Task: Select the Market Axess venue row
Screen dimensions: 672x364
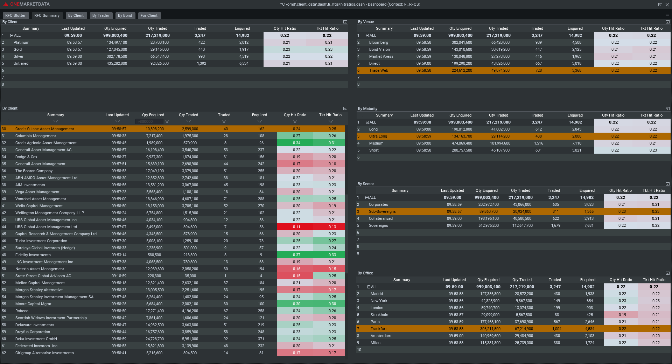Action: [513, 56]
